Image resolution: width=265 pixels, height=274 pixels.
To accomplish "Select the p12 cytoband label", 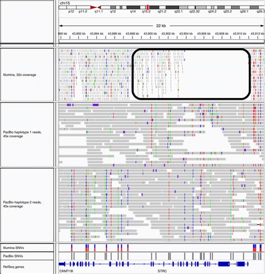I will [x=71, y=11].
